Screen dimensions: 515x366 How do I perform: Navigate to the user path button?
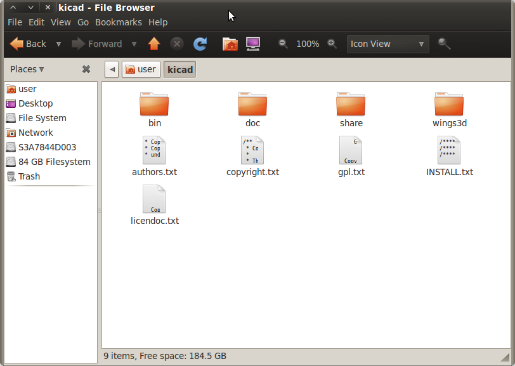coord(141,70)
